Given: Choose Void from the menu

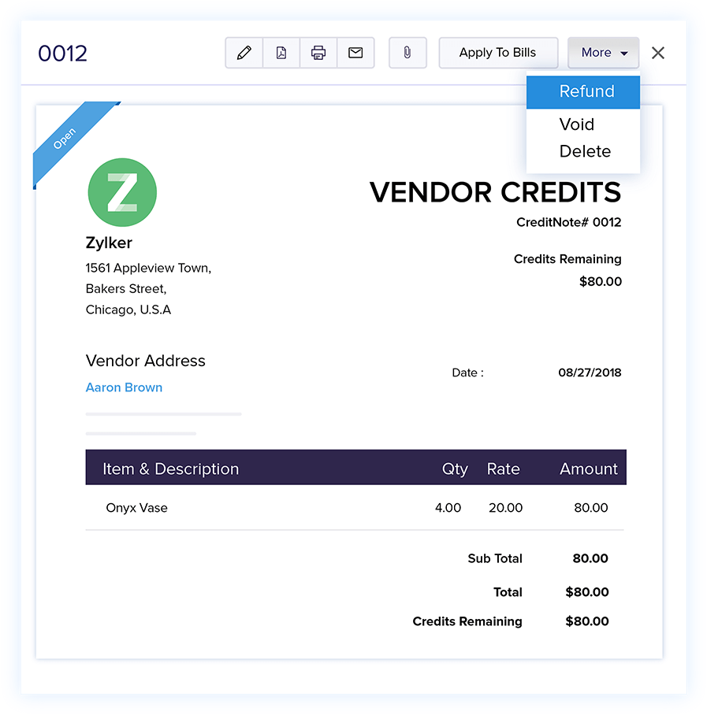Looking at the screenshot, I should tap(576, 124).
